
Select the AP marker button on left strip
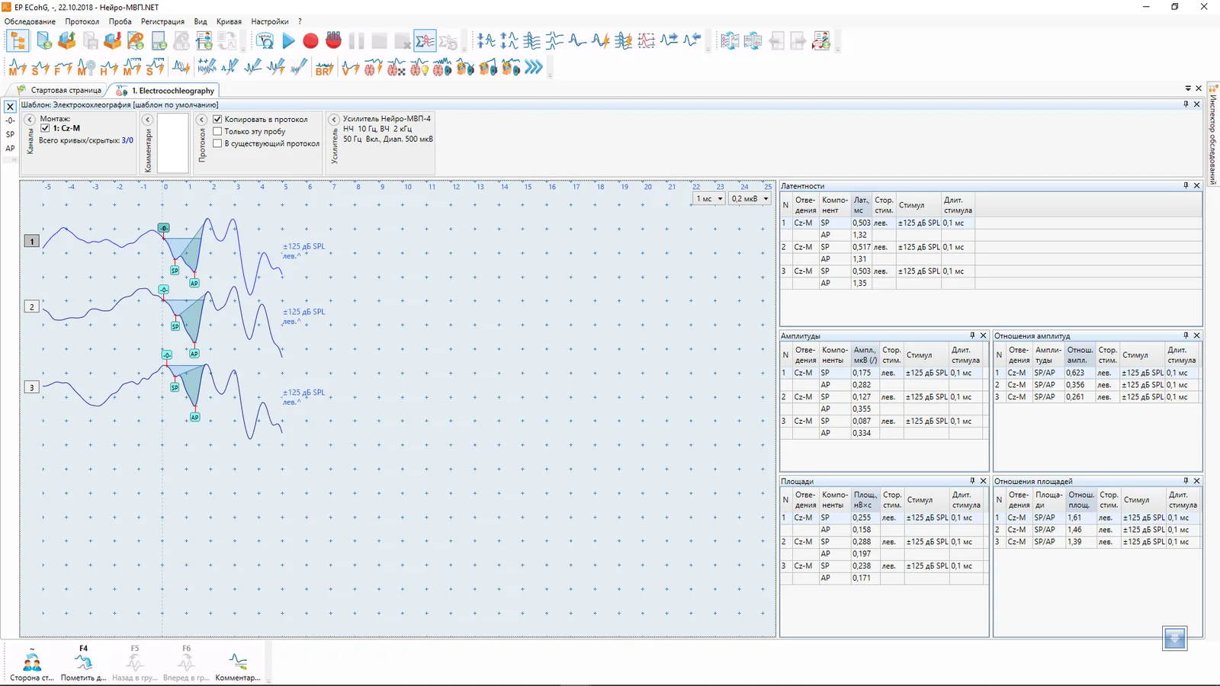point(10,148)
